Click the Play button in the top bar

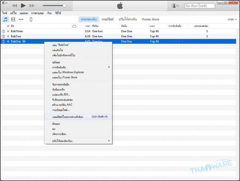click(23, 6)
